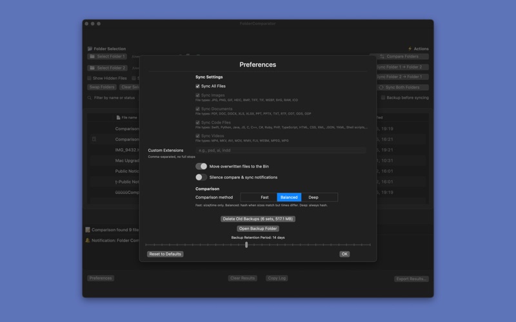Viewport: 516px width, 322px height.
Task: Toggle the Sync Images checkbox
Action: (197, 95)
